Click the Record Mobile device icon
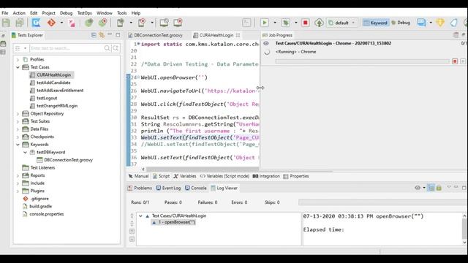The width and height of the screenshot is (468, 263). pos(141,23)
